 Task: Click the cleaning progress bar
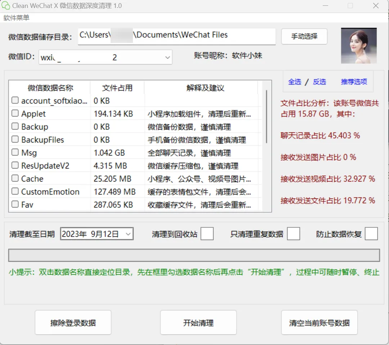tap(194, 255)
